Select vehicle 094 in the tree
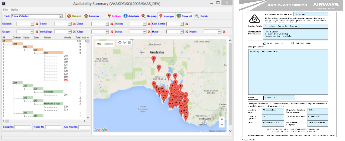The height and width of the screenshot is (141, 345). click(x=66, y=95)
